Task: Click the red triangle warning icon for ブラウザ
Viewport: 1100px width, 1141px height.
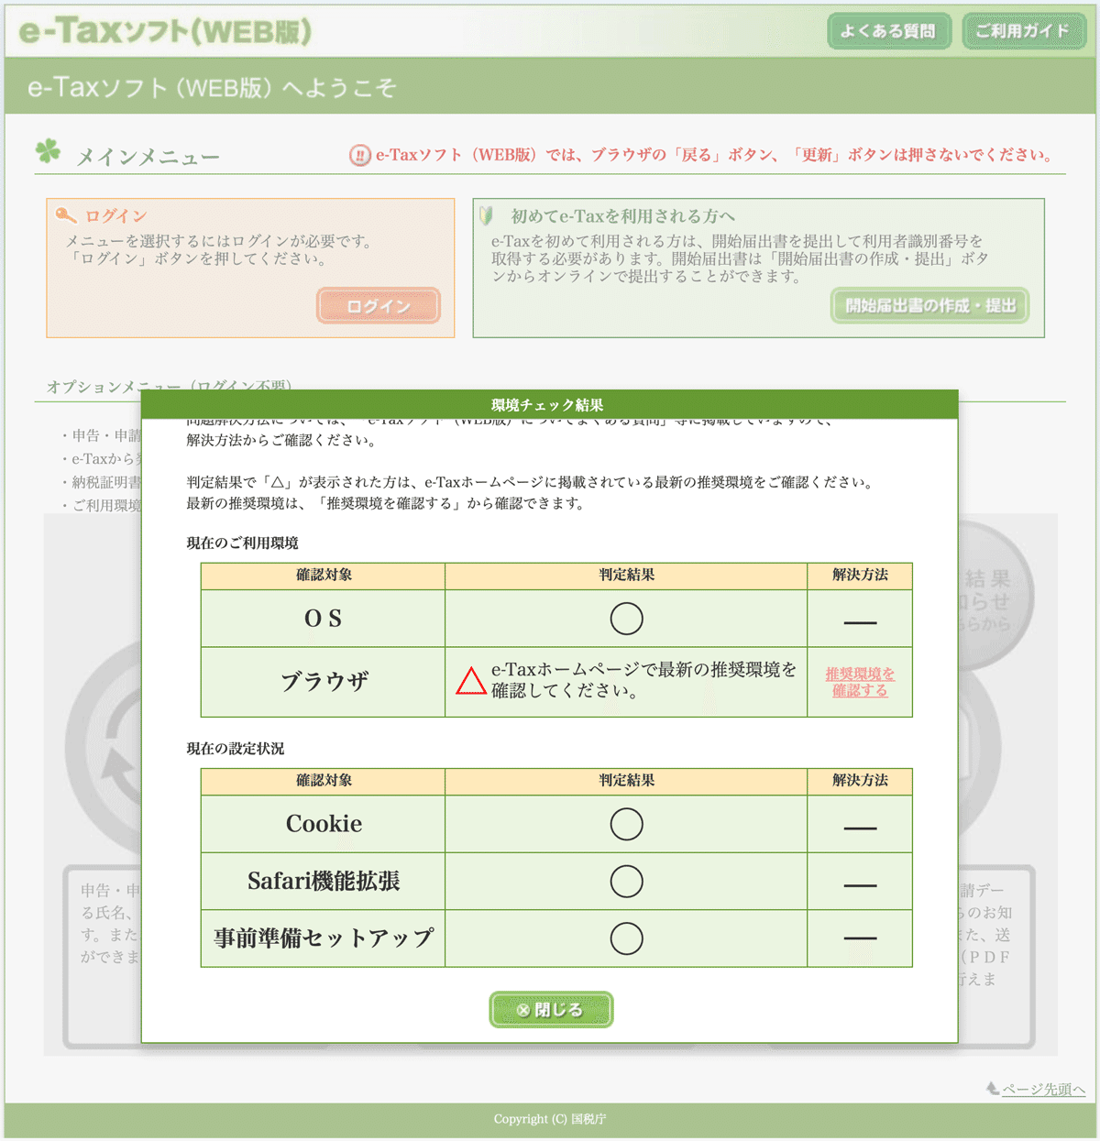Action: (x=471, y=681)
